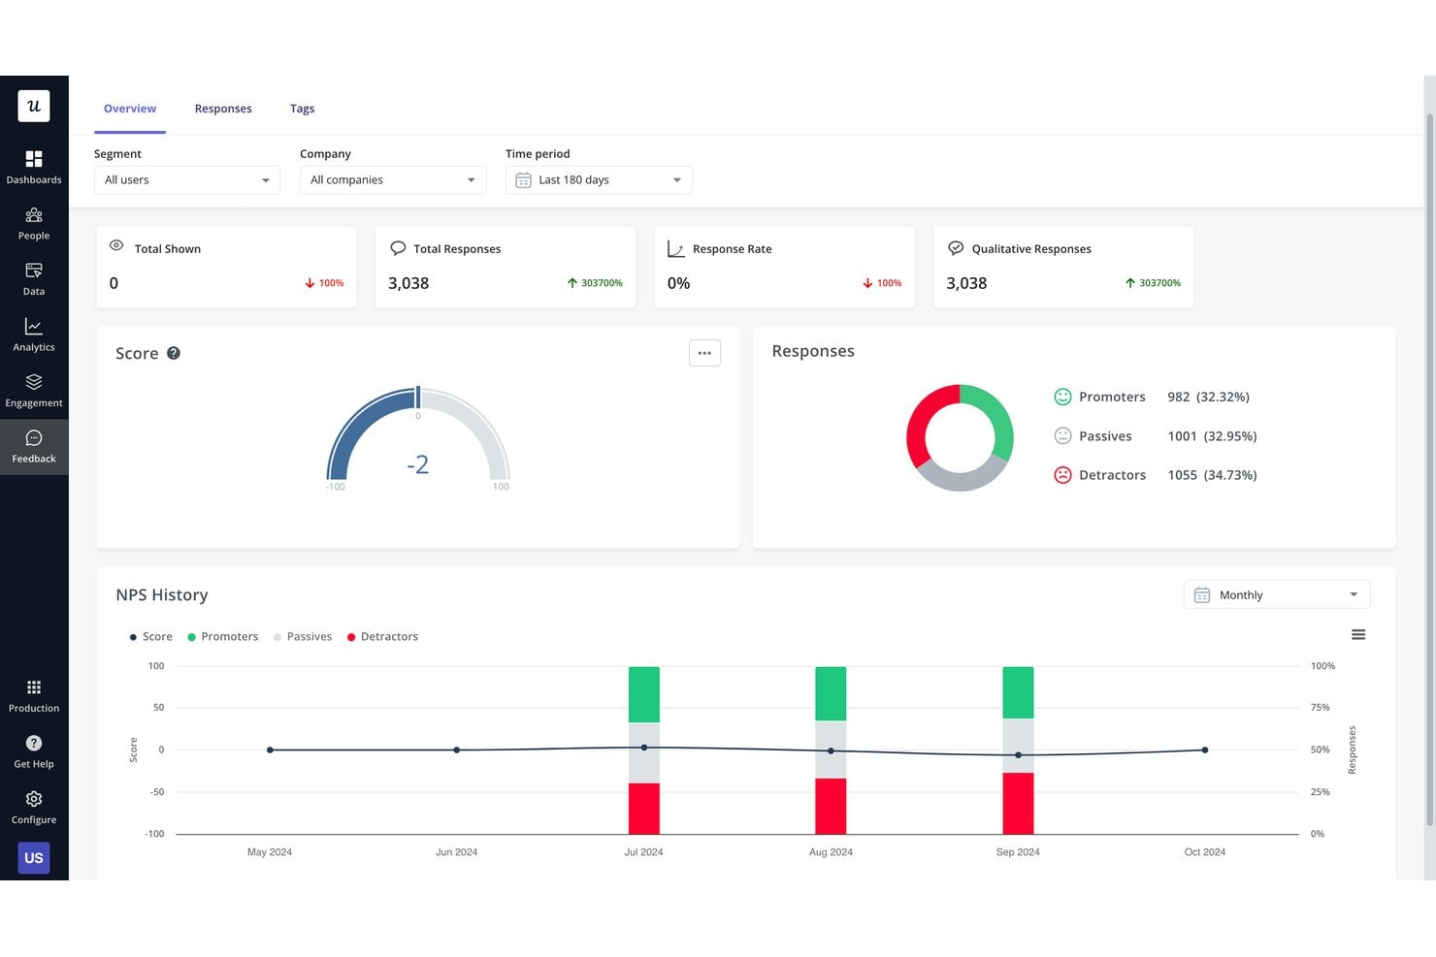Click the Total Shown card

coord(226,268)
